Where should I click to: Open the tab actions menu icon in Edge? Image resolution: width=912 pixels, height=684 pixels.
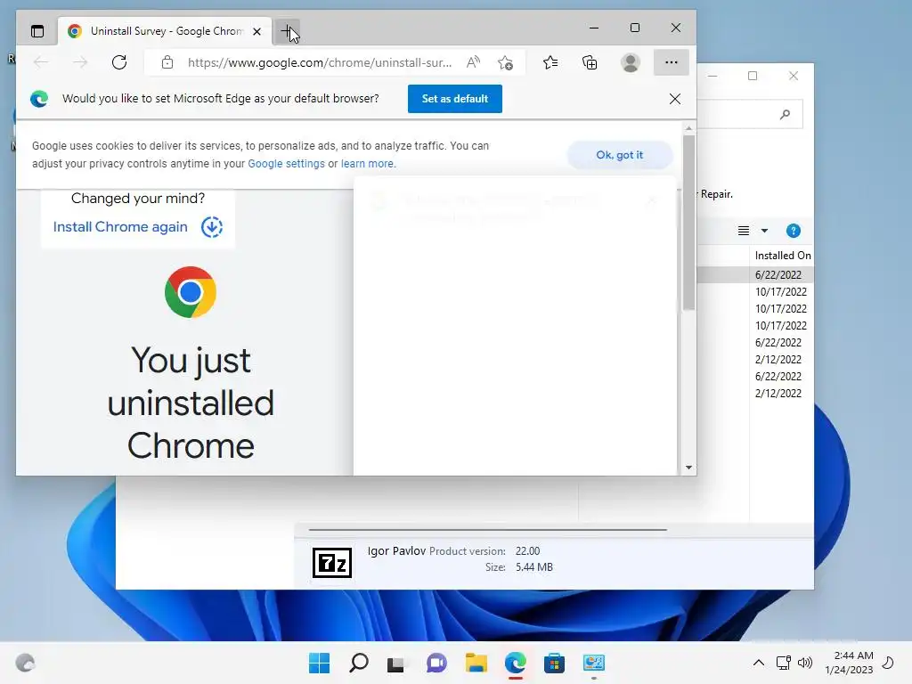click(37, 31)
